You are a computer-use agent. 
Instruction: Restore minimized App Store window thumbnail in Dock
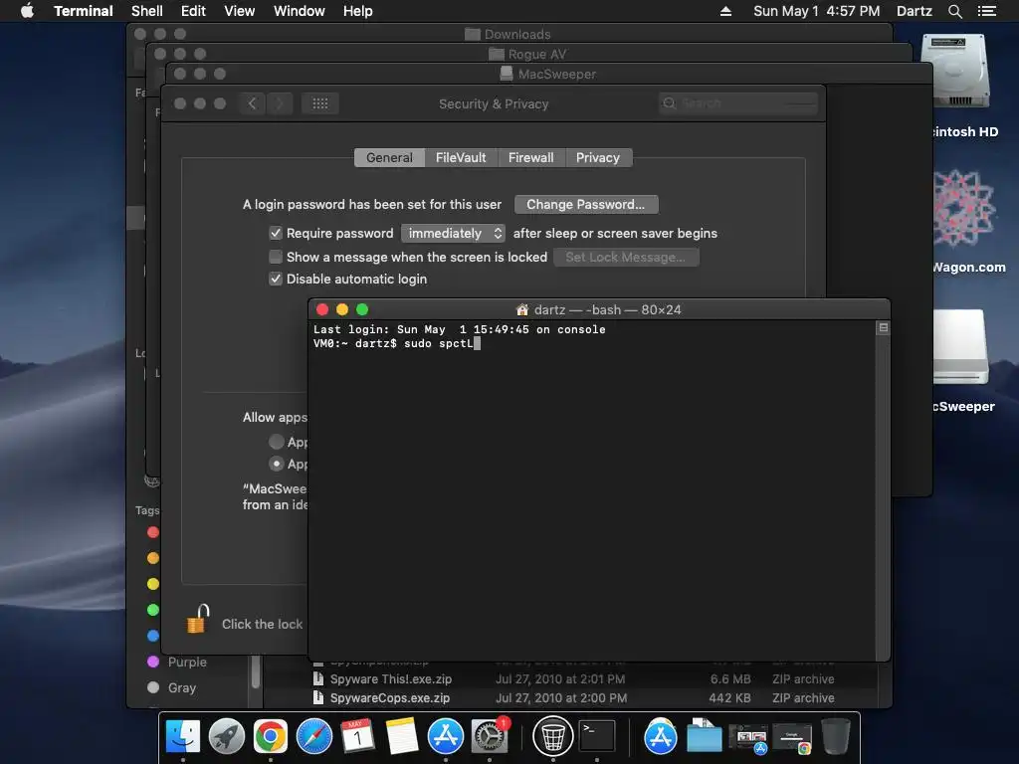tap(748, 738)
